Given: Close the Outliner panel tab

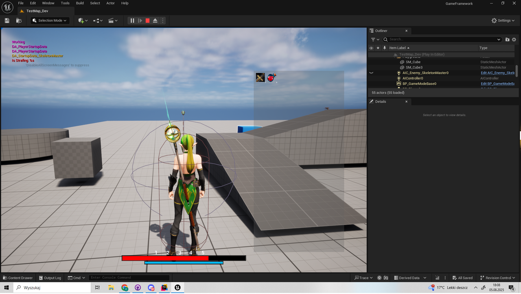Looking at the screenshot, I should tap(406, 31).
